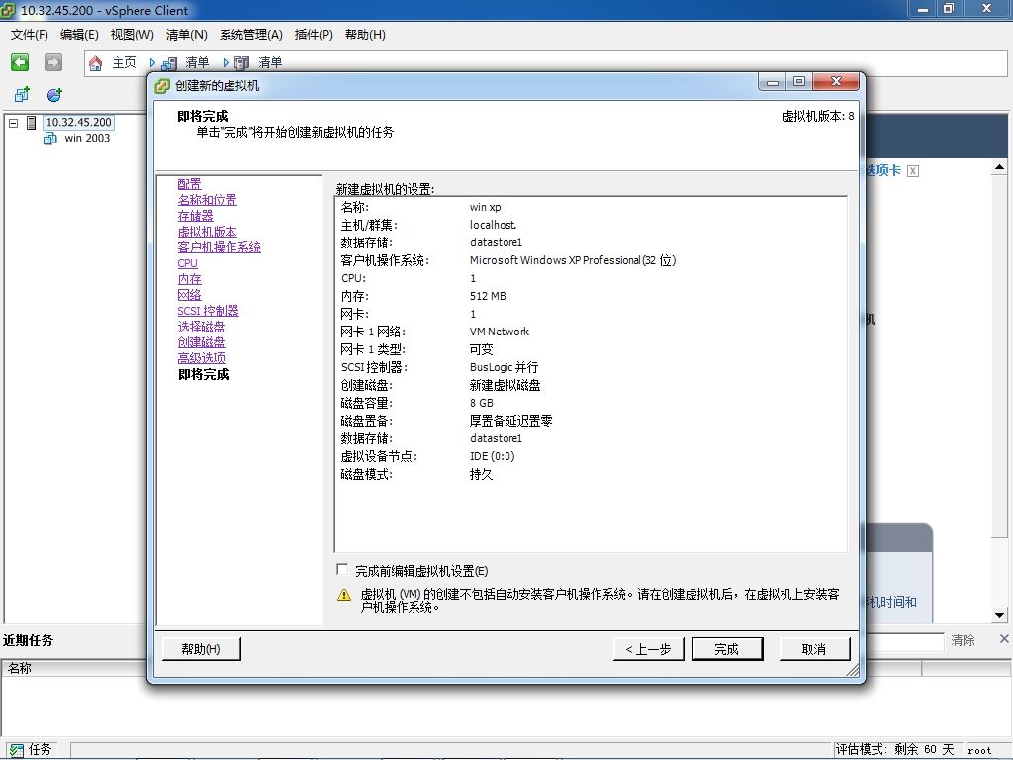
Task: Go to the Configuration (配置) step link
Action: coord(189,184)
